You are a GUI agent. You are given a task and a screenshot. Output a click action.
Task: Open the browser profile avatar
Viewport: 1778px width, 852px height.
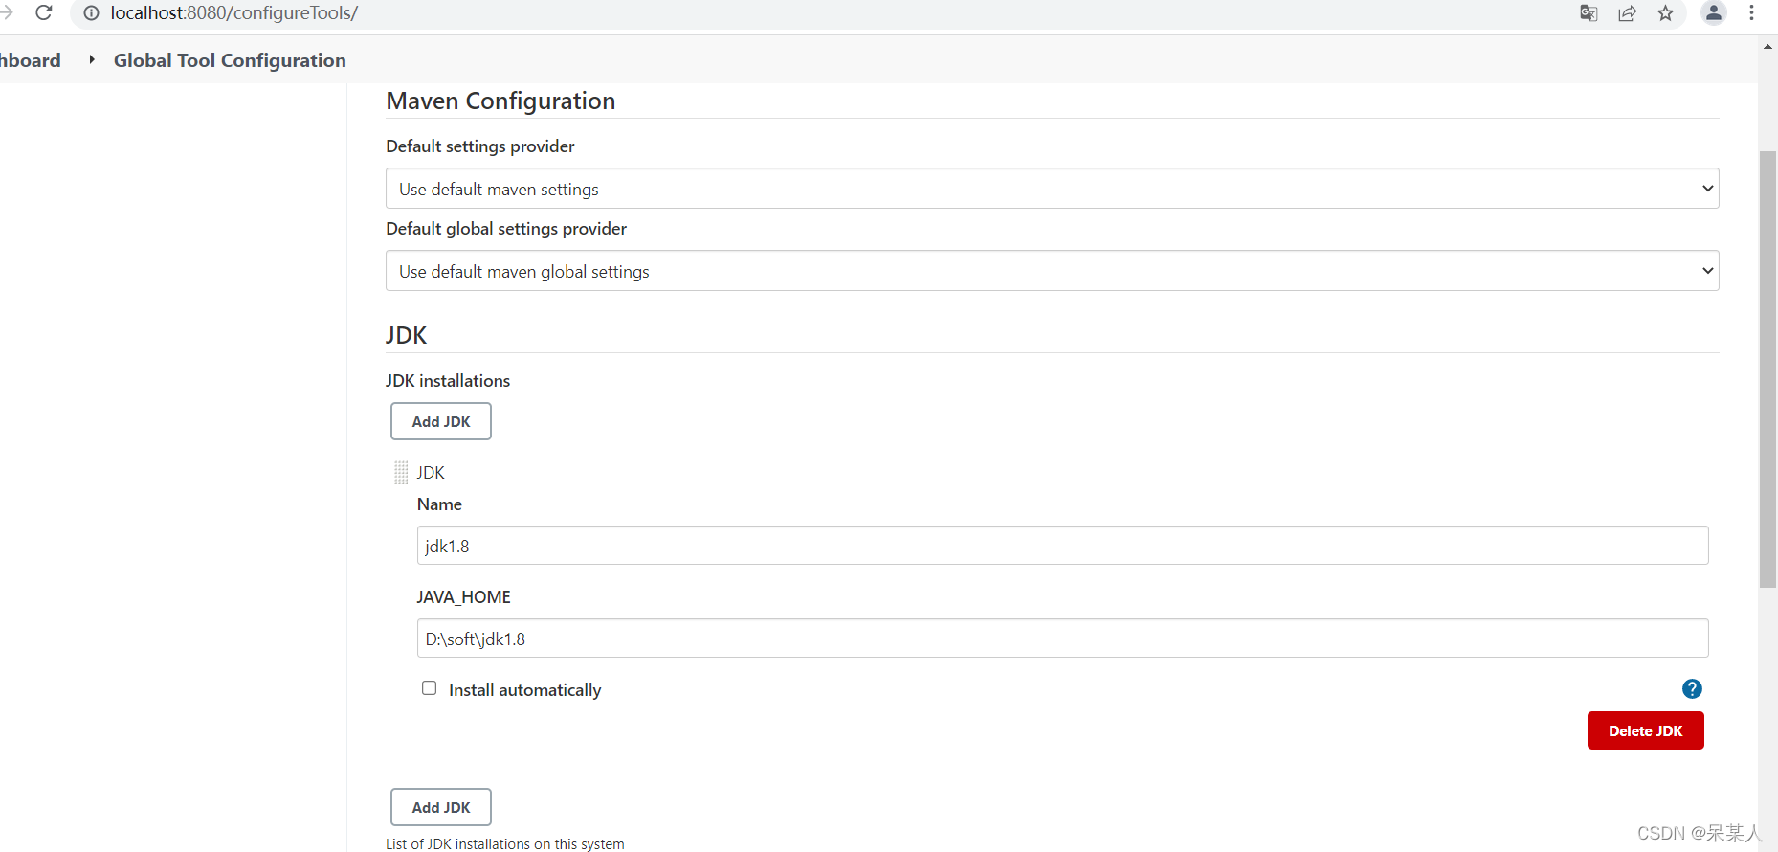pyautogui.click(x=1714, y=12)
